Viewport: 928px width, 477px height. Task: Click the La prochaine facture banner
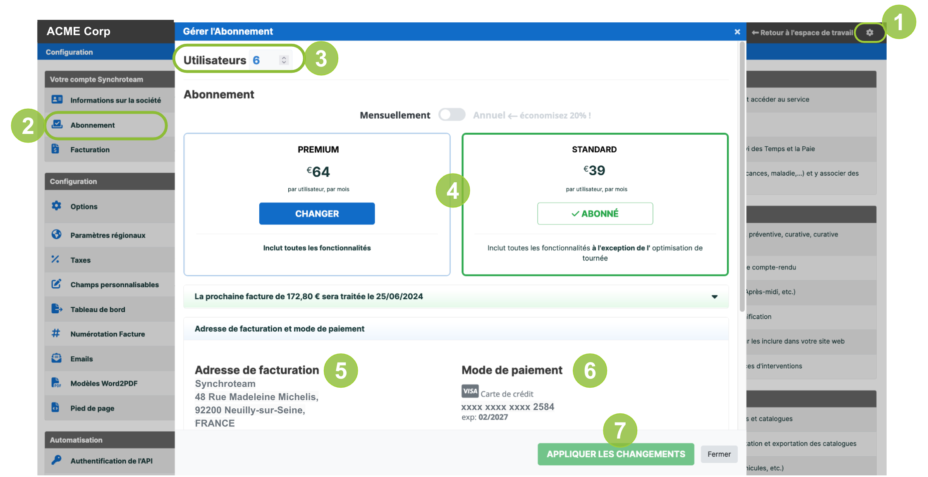click(x=456, y=297)
